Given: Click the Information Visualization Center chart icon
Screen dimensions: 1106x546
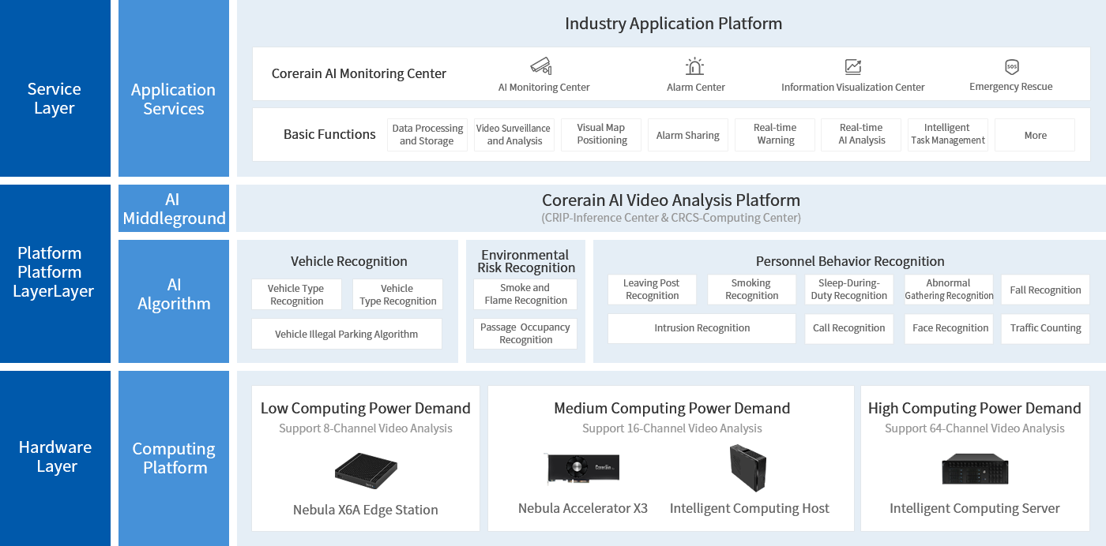Looking at the screenshot, I should click(x=852, y=66).
